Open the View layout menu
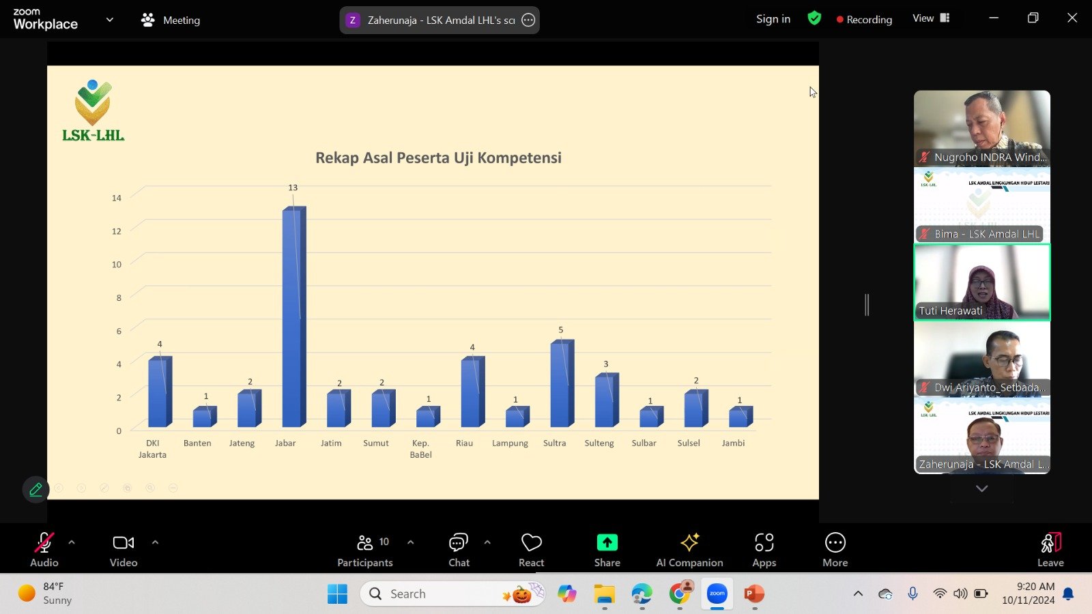The image size is (1092, 614). (931, 18)
